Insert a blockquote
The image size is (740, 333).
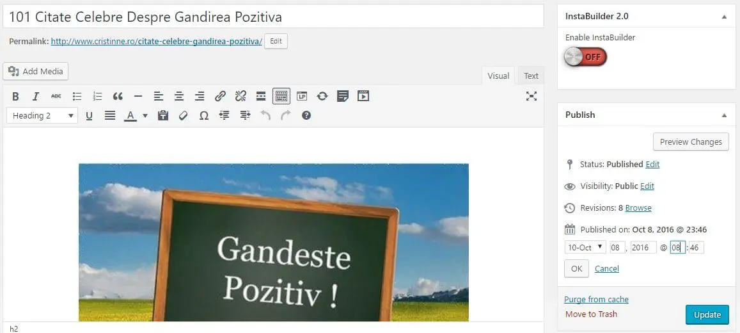click(118, 97)
